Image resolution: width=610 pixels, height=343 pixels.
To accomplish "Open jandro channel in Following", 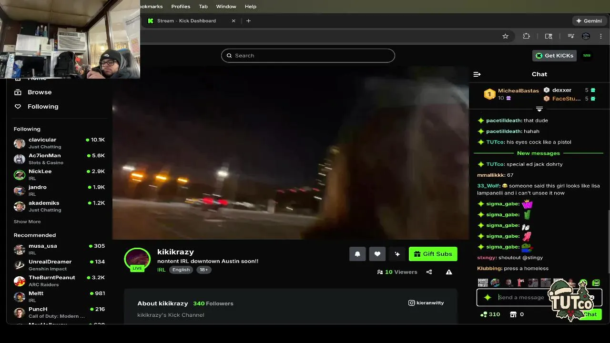I will click(59, 190).
